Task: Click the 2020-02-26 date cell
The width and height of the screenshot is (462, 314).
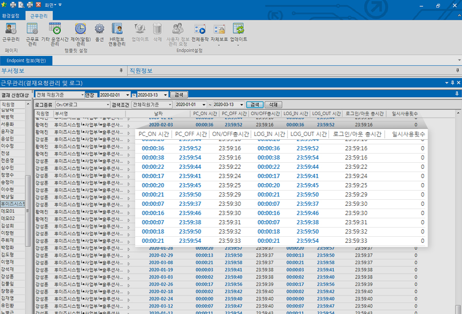Action: [161, 284]
